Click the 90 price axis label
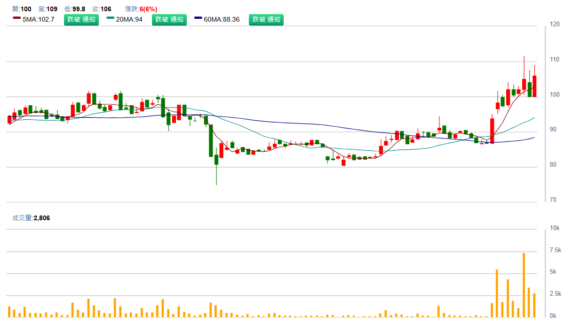 (x=553, y=130)
